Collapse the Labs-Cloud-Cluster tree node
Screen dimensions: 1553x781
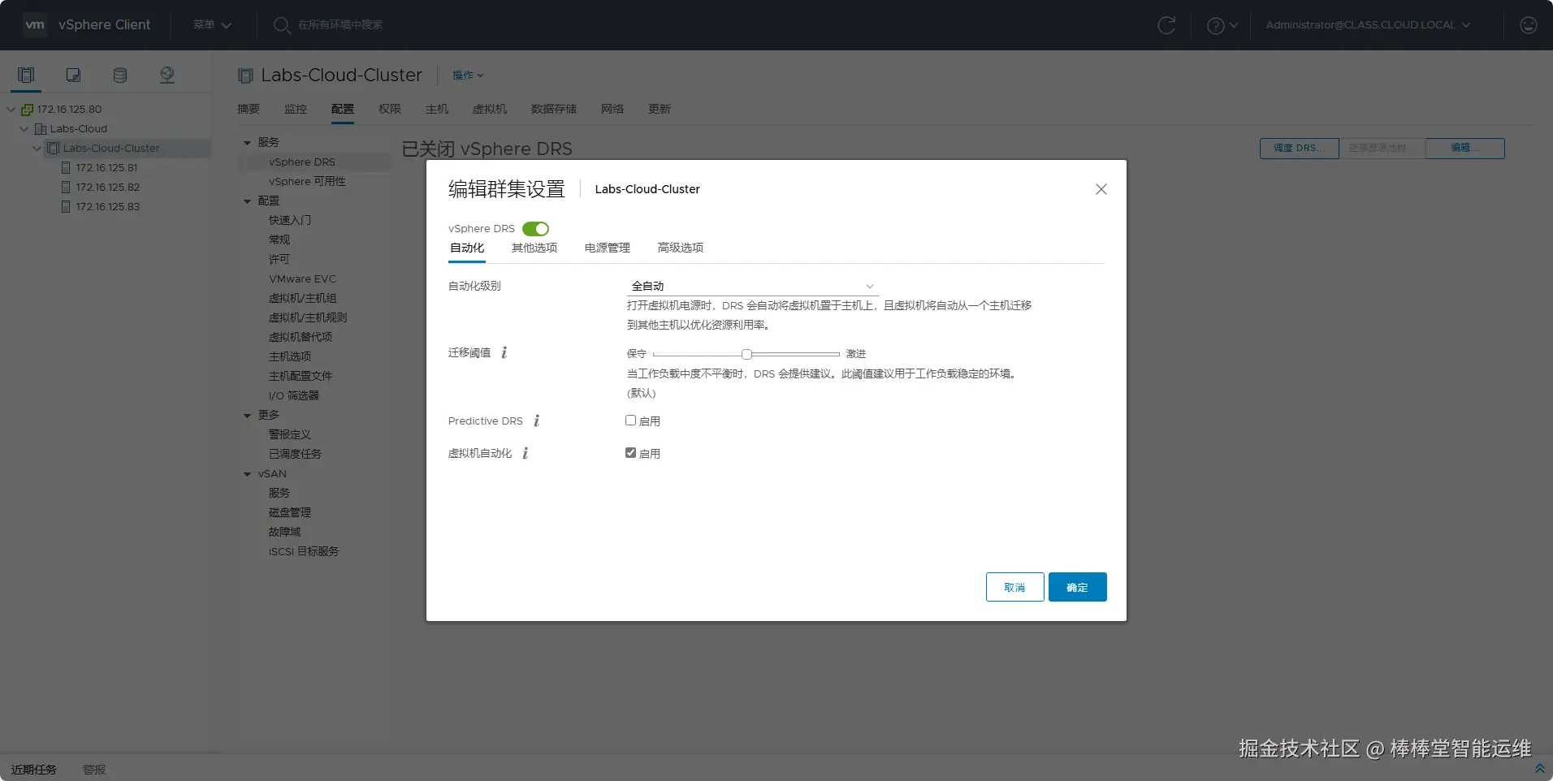[x=37, y=149]
